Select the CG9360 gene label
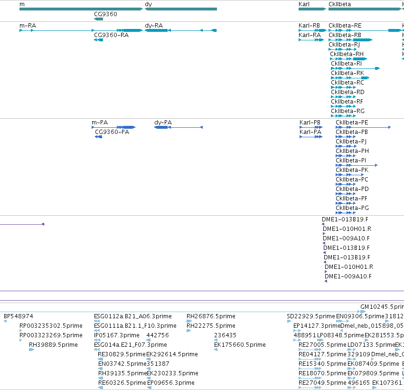The image size is (404, 390). (x=105, y=14)
